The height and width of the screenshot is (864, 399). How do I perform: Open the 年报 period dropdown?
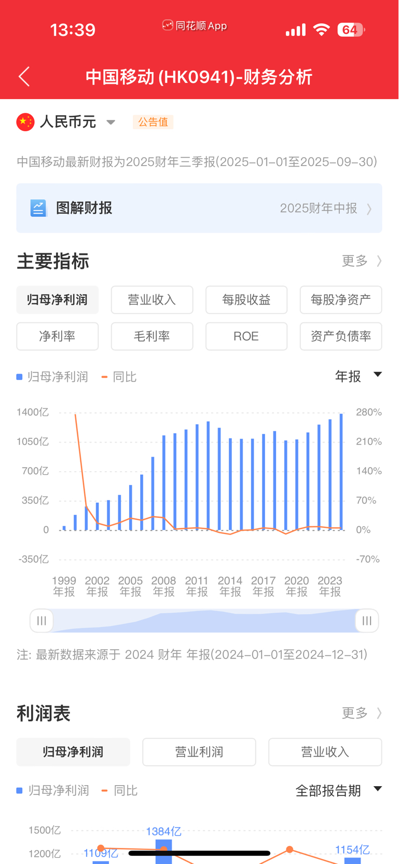(359, 376)
